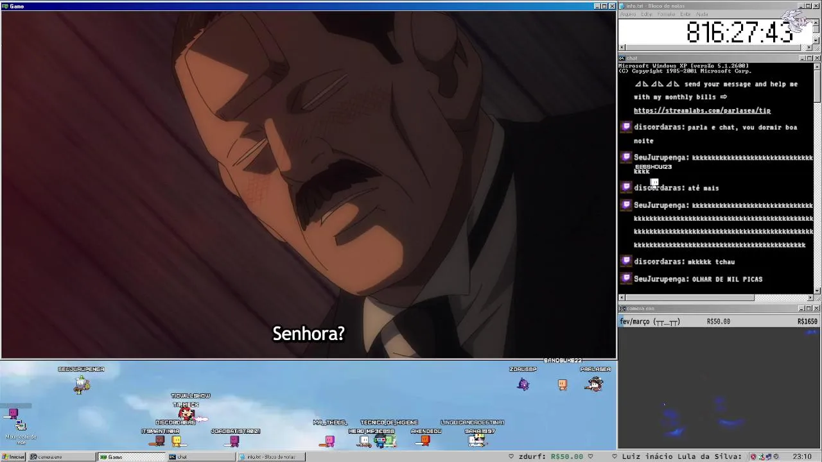The width and height of the screenshot is (822, 462).
Task: Click the Twitch badge beside discordaras boa noite message
Action: pos(626,127)
